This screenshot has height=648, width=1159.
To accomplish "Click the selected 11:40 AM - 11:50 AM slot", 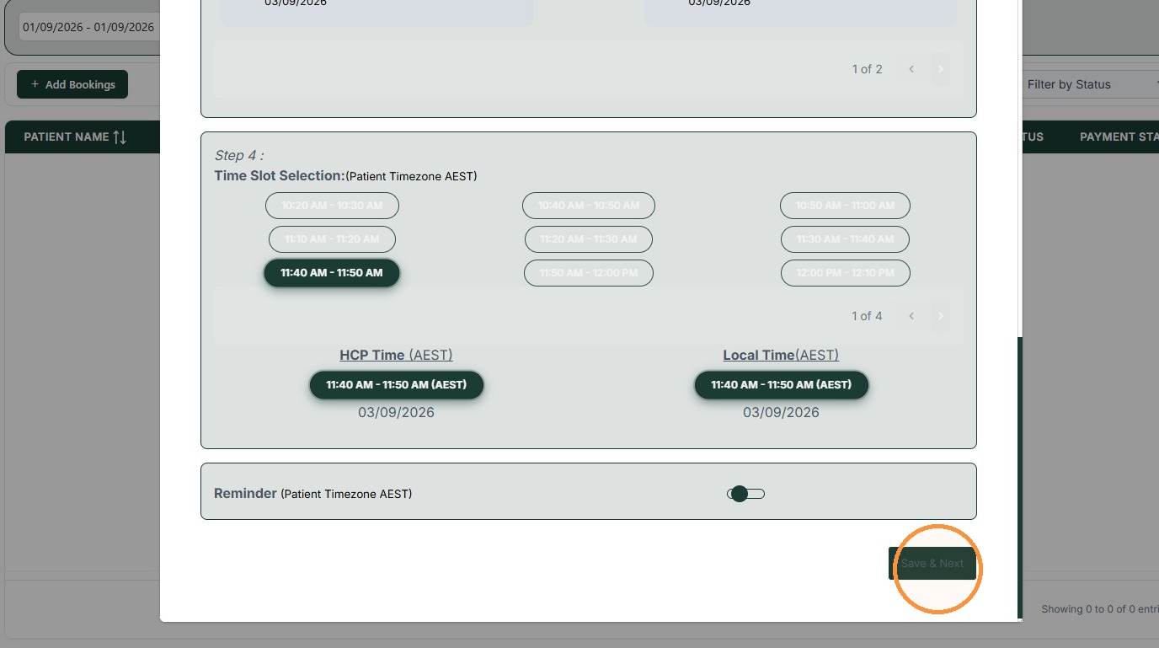I will [332, 273].
